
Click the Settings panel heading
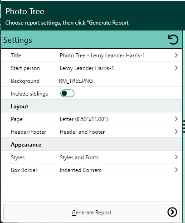pos(18,40)
